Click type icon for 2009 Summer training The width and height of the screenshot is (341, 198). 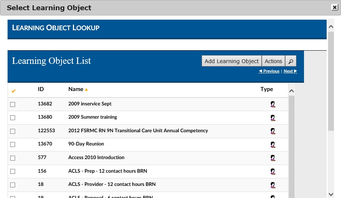coord(273,118)
